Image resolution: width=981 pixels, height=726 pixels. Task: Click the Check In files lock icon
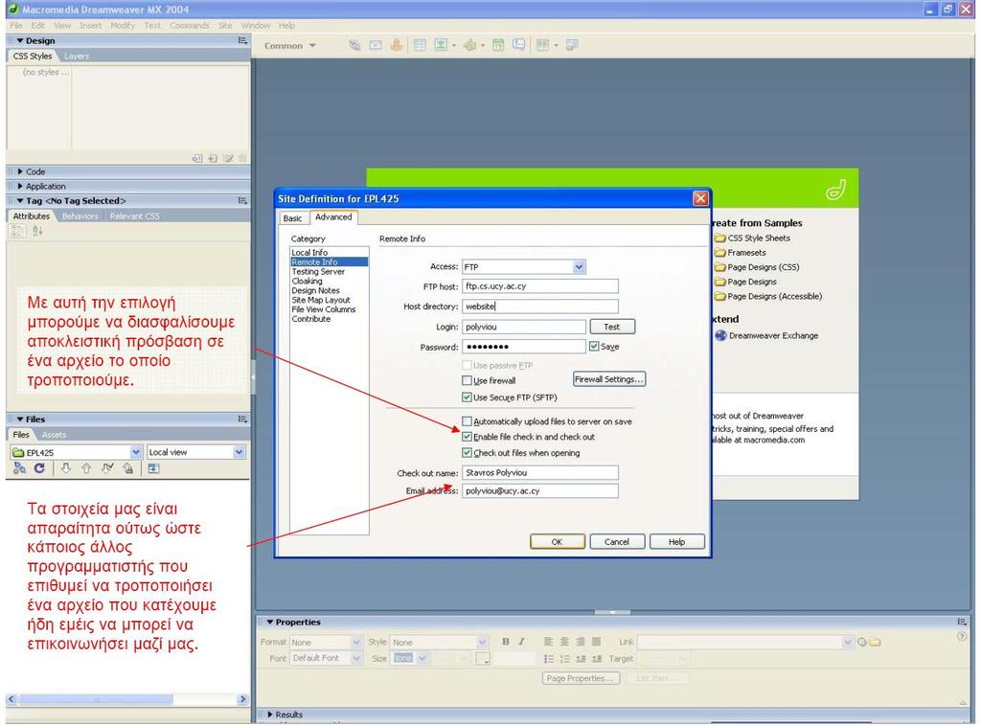click(x=128, y=468)
